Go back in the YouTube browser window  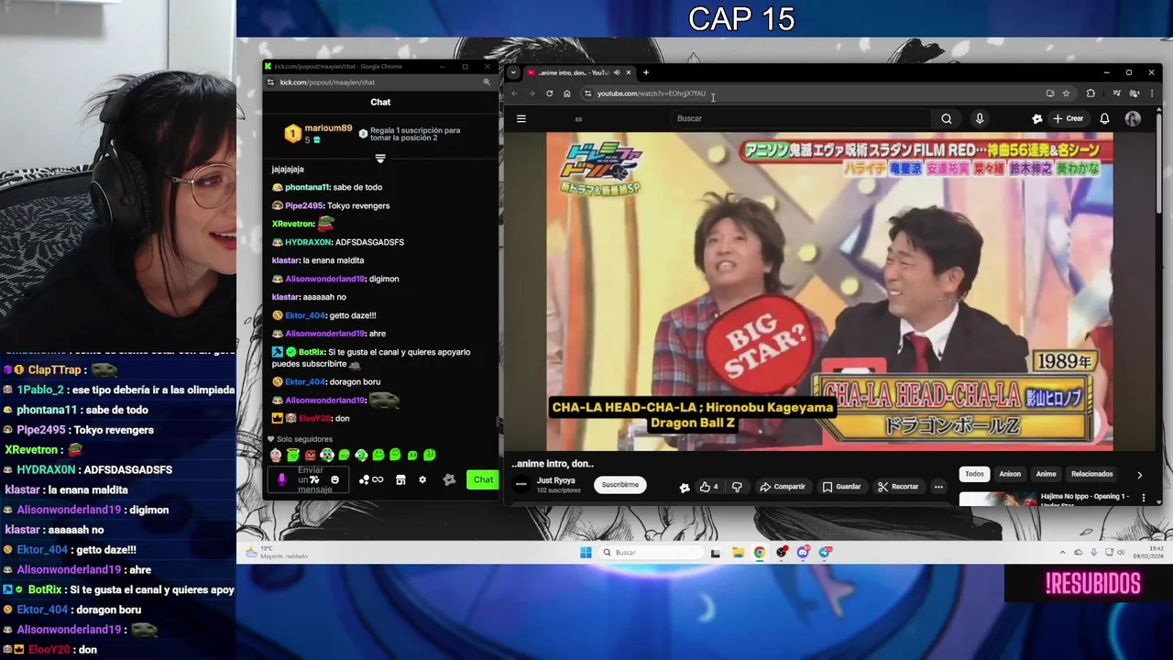tap(514, 93)
